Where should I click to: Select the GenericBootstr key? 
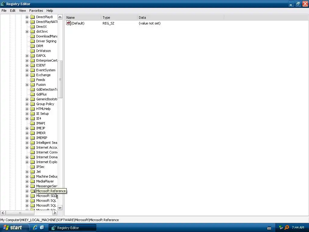(x=47, y=99)
